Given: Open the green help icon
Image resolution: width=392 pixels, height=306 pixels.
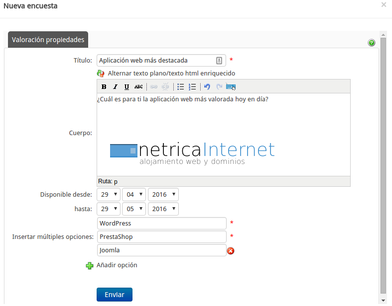Looking at the screenshot, I should [x=372, y=43].
